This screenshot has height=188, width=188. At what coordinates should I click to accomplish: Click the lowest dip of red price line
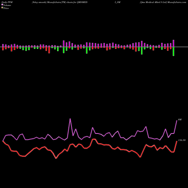click(x=56, y=158)
